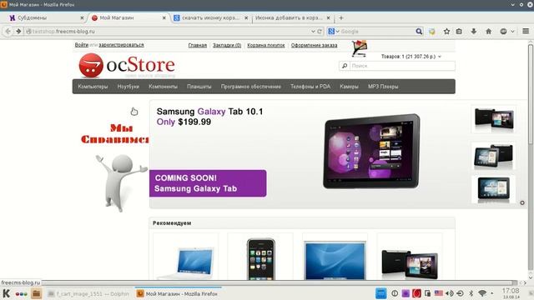Open the Оформление заказа link
Image resolution: width=534 pixels, height=300 pixels.
coord(314,45)
